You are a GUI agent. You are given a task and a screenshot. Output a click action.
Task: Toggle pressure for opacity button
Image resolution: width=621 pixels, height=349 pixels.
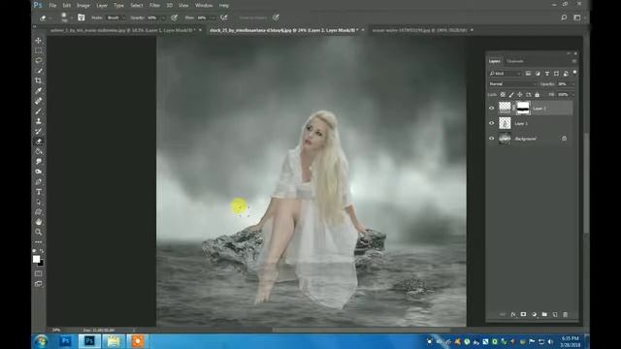pyautogui.click(x=175, y=17)
